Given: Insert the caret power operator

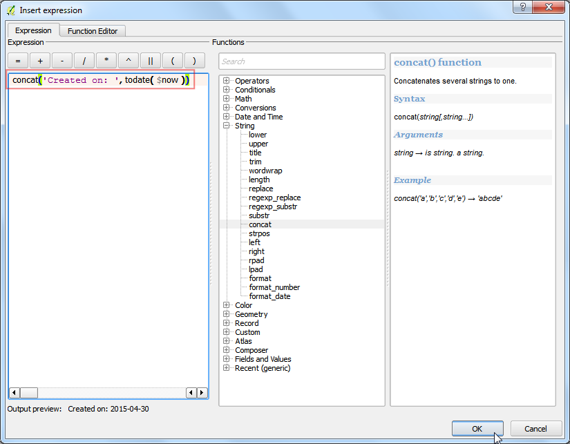Looking at the screenshot, I should tap(129, 61).
